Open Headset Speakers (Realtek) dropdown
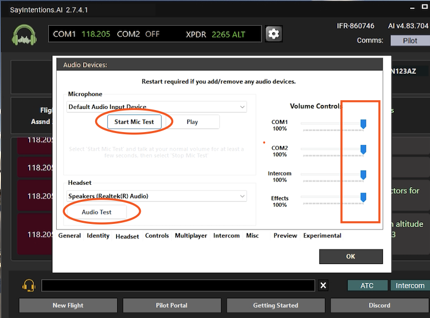 (157, 196)
